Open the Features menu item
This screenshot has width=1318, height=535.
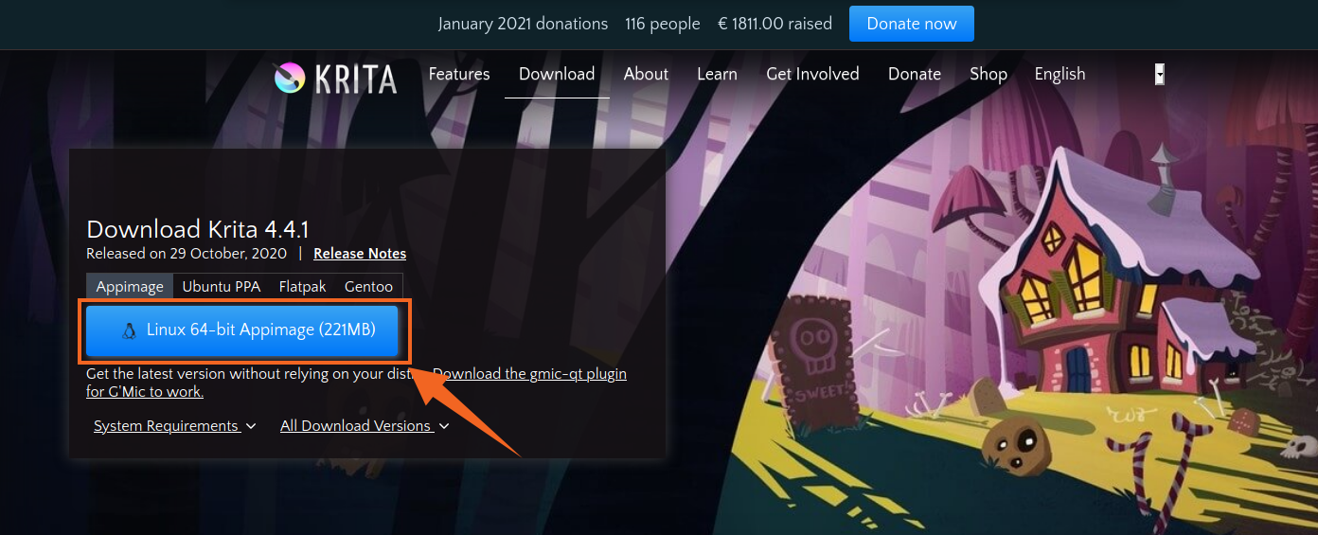pyautogui.click(x=459, y=74)
